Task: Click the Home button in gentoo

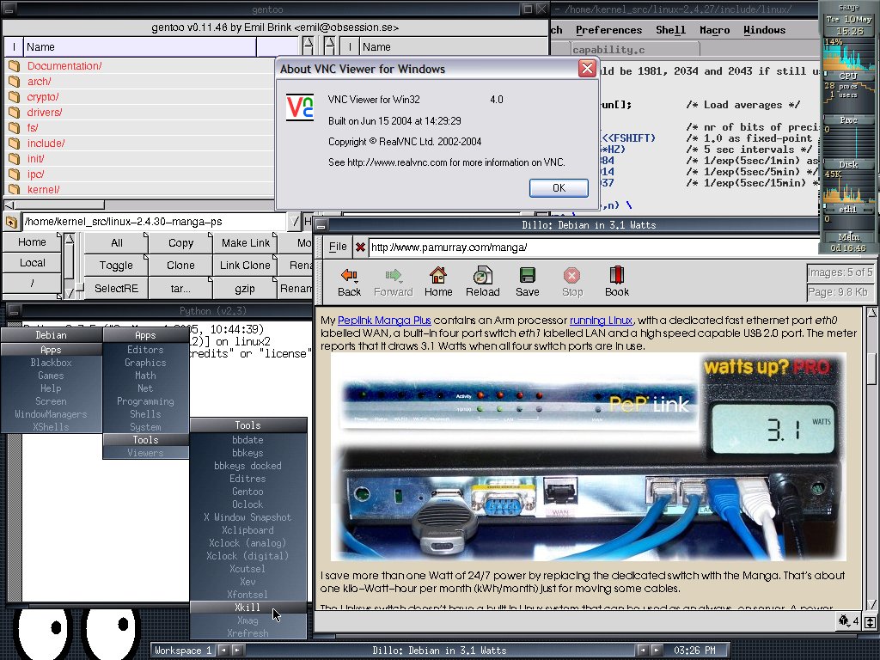Action: (x=32, y=242)
